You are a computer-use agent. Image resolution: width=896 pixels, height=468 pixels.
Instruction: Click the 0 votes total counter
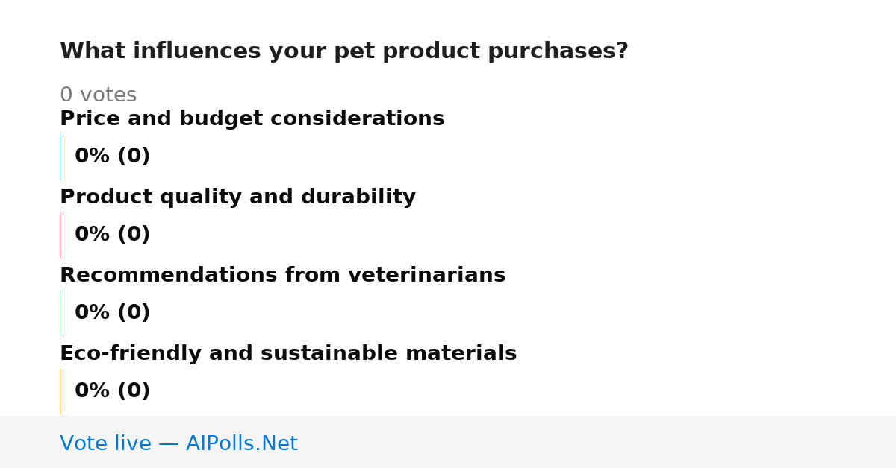[98, 95]
